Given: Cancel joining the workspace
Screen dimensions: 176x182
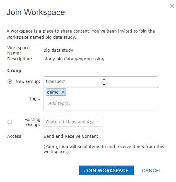Looking at the screenshot, I should 152,170.
